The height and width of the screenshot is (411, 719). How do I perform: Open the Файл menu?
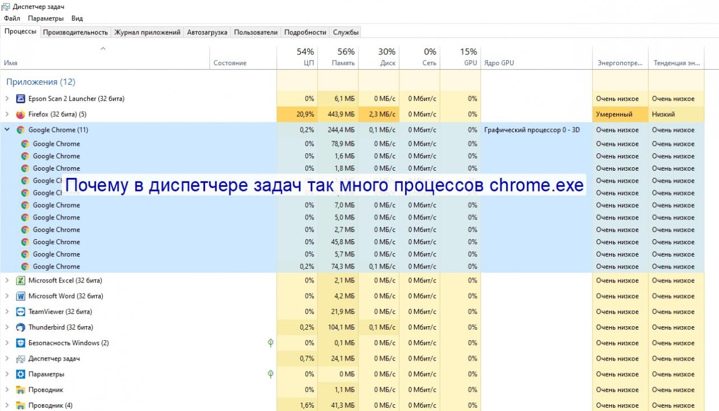12,19
